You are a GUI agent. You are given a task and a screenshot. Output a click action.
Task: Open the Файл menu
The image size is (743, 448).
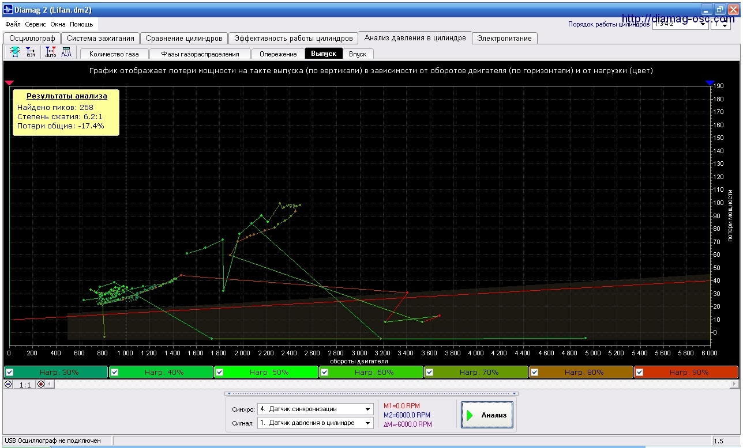tap(13, 25)
